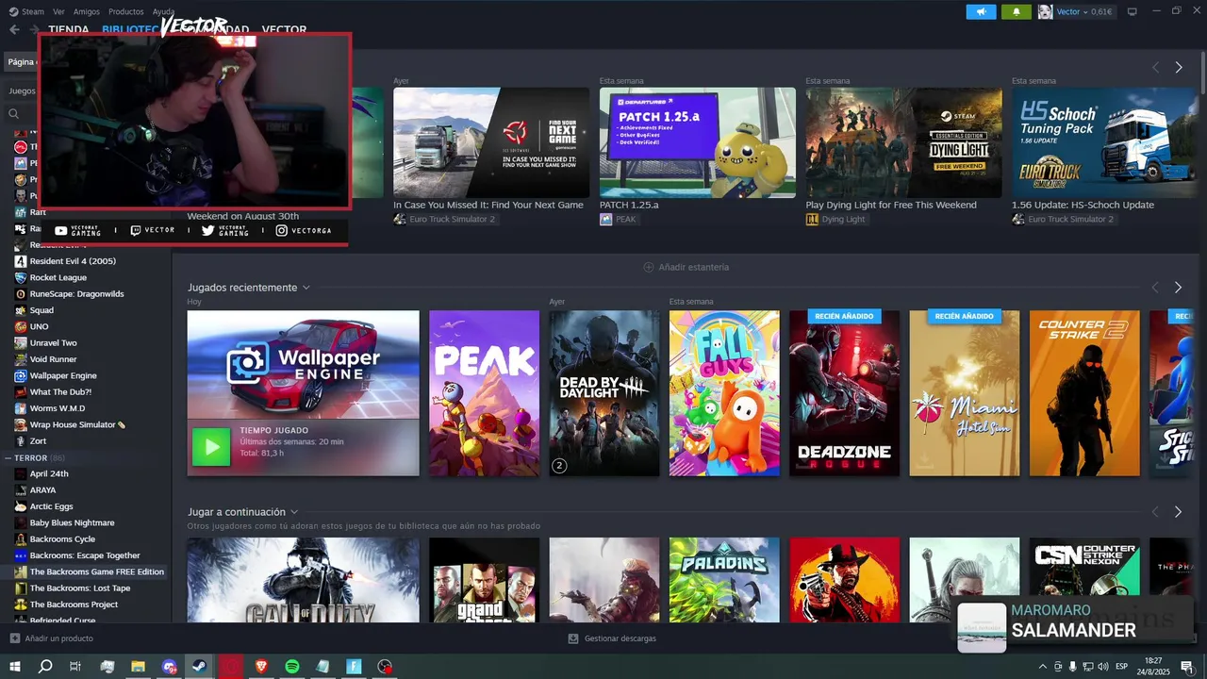The width and height of the screenshot is (1207, 679).
Task: Go back with the navigation arrow
Action: [14, 29]
